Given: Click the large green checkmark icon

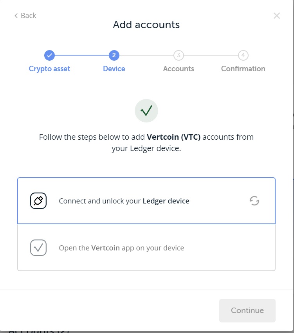Looking at the screenshot, I should [x=146, y=111].
